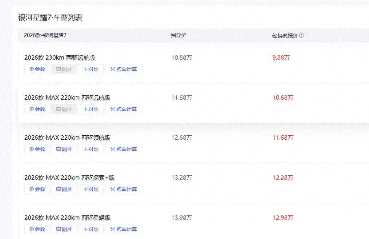369x239 pixels.
Task: Click guide price 13.28万
Action: pos(181,178)
